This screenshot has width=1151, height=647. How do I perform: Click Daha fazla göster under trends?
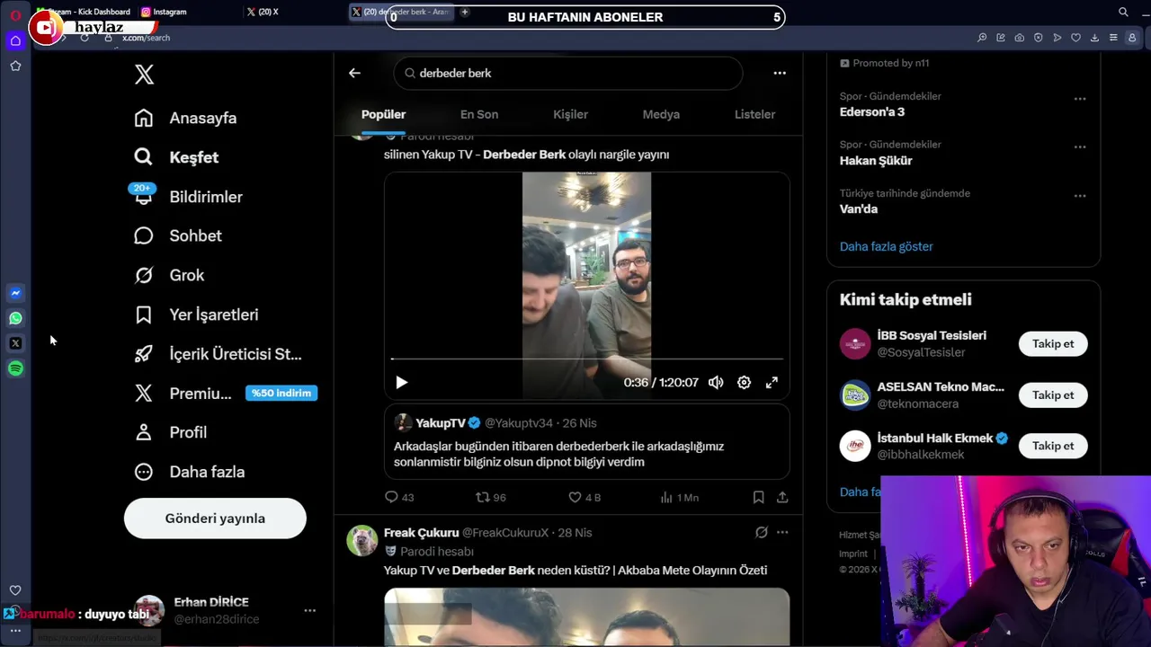[886, 246]
